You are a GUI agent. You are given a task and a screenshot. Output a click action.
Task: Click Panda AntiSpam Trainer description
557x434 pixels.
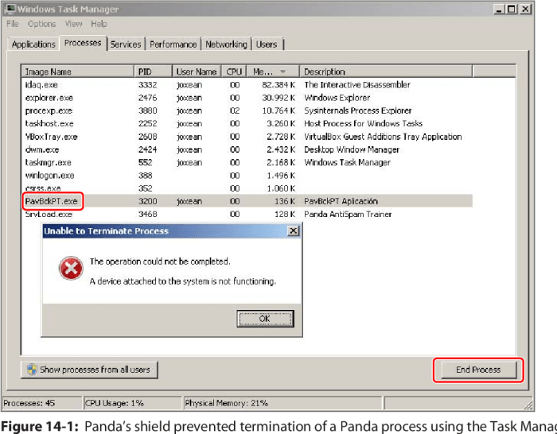point(348,215)
